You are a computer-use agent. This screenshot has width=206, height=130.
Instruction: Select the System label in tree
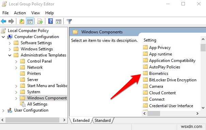click(x=34, y=92)
